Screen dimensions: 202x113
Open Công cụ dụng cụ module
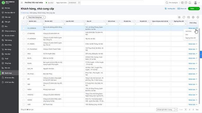click(10, 31)
